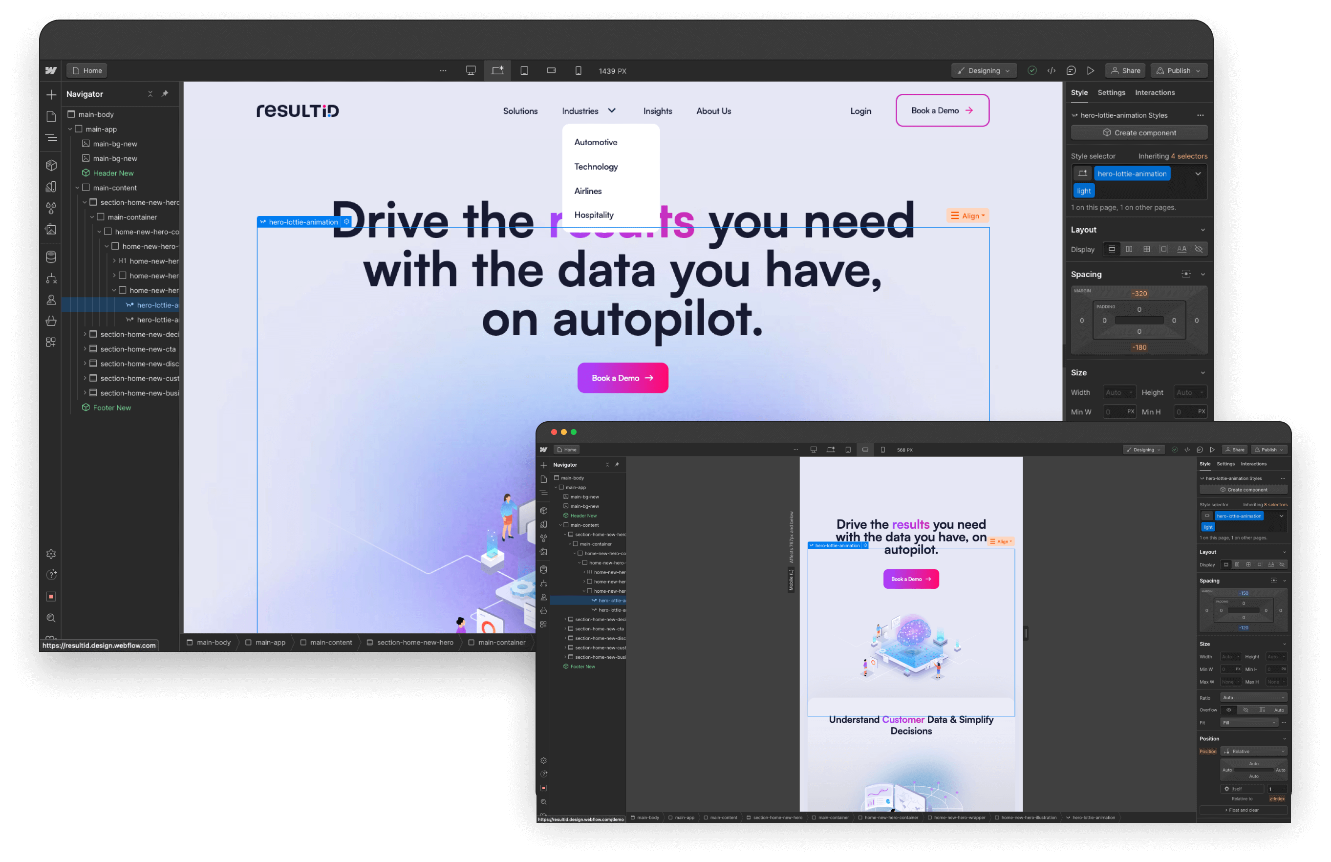Screen dimensions: 1331x862
Task: Toggle the Navigator panel collapse arrow
Action: (x=150, y=94)
